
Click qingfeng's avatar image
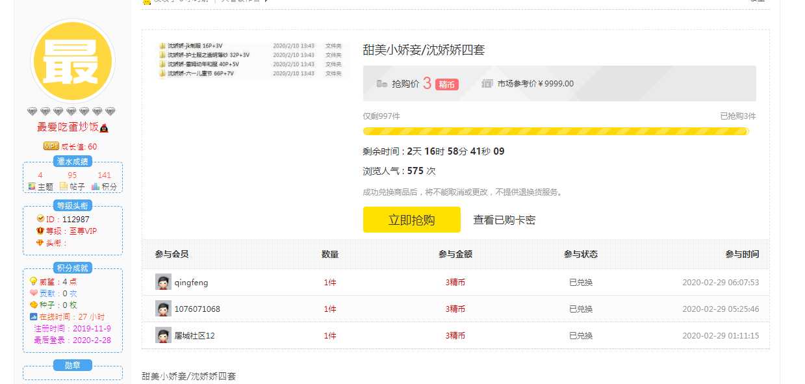(x=163, y=282)
